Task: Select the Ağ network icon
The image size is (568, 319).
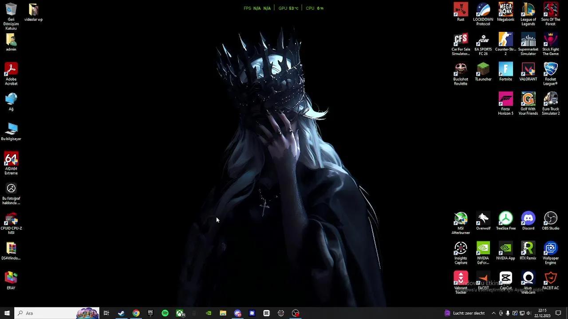Action: [x=11, y=101]
